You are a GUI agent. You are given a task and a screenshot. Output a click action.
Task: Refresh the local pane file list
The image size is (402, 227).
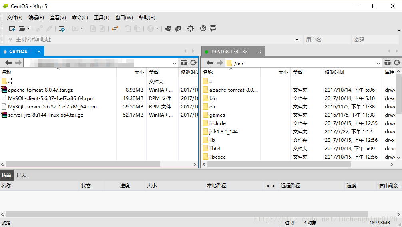point(193,63)
